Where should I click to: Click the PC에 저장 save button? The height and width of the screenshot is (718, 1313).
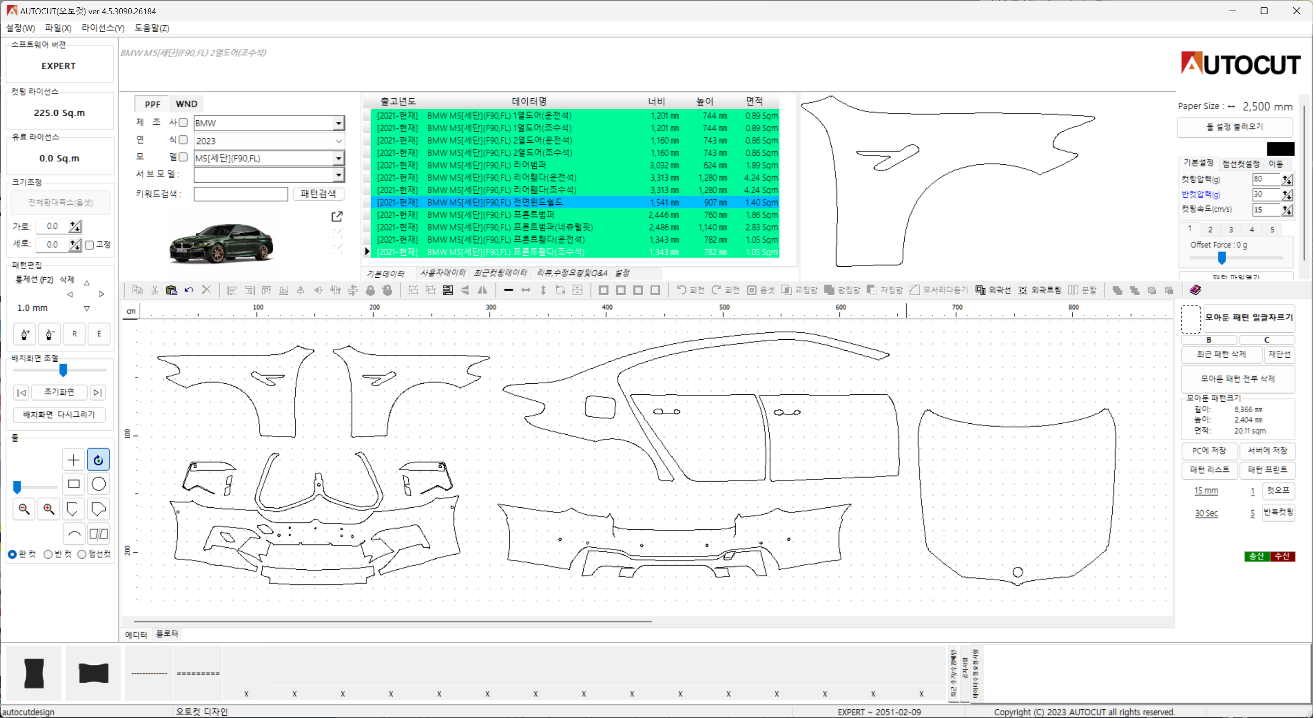[x=1209, y=451]
